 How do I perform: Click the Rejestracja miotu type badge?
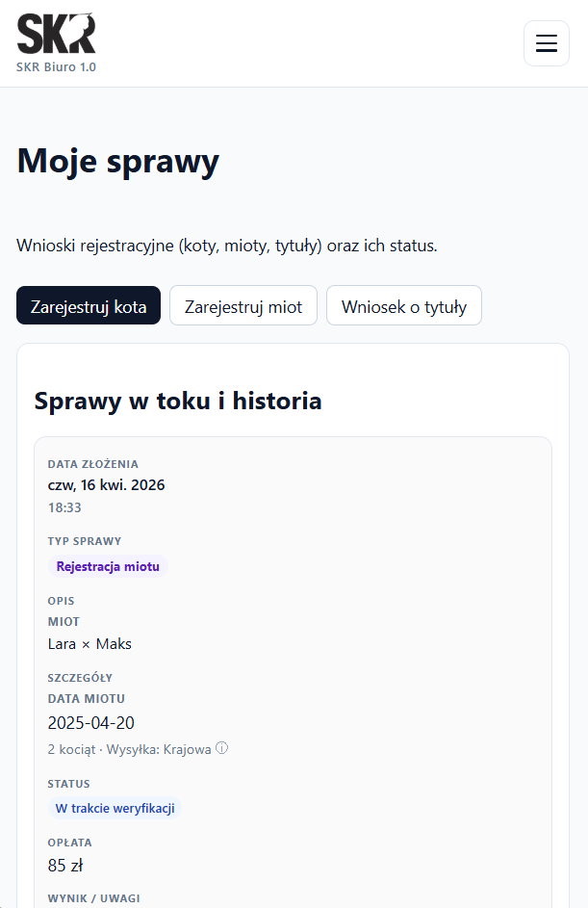point(108,566)
